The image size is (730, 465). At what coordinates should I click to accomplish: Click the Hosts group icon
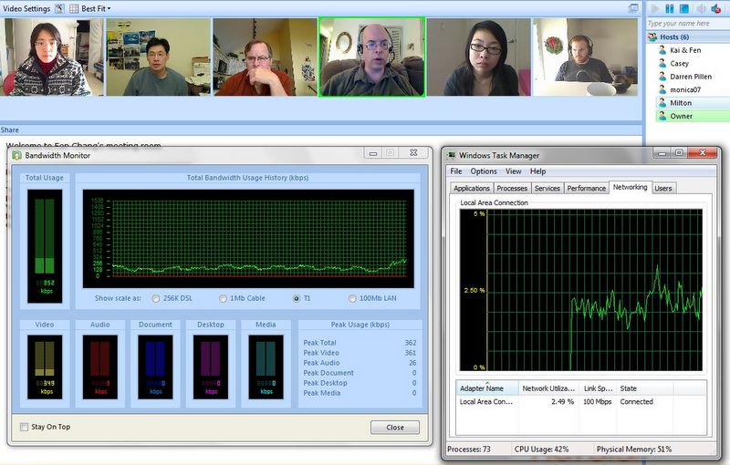tap(652, 36)
